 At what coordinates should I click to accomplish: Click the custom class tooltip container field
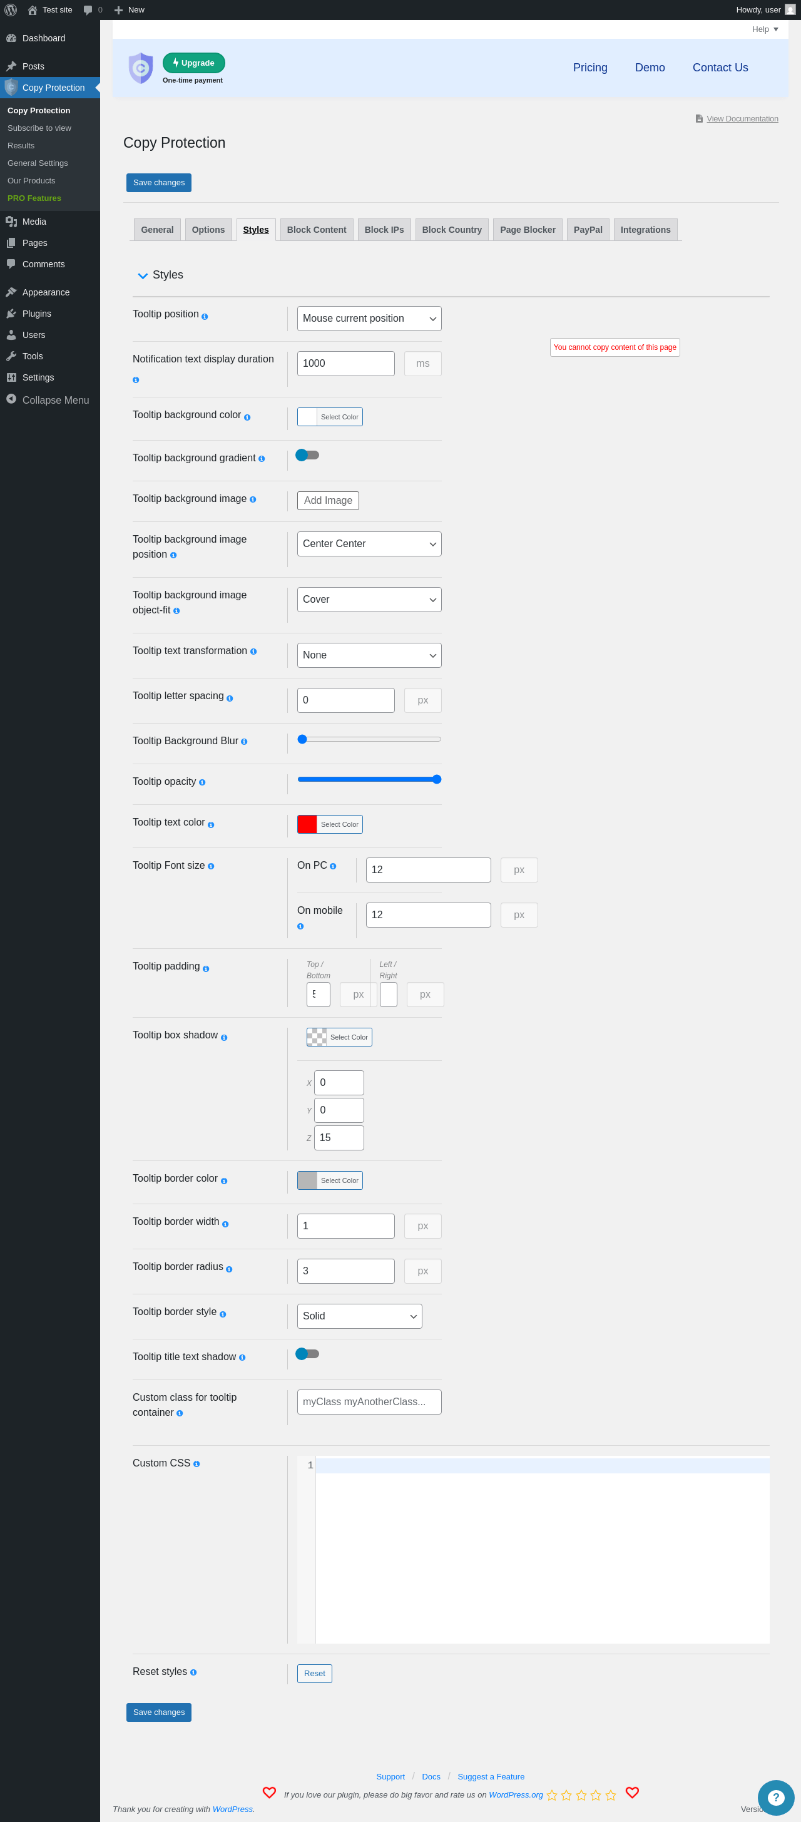pyautogui.click(x=369, y=1402)
